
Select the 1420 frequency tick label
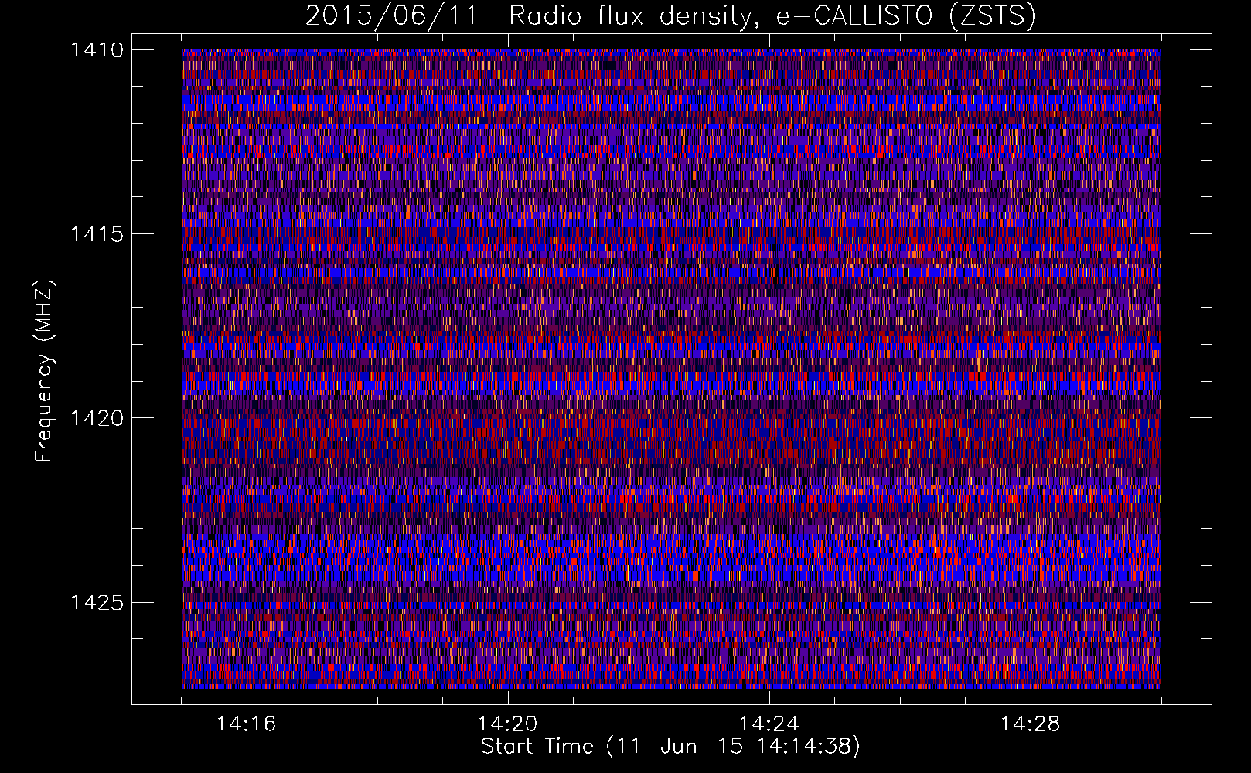tap(97, 418)
